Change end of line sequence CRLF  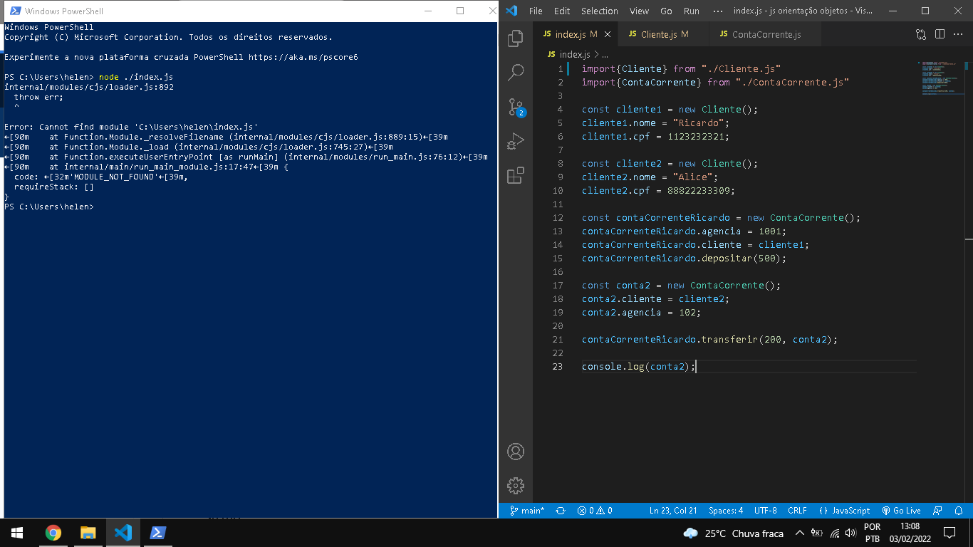point(797,511)
